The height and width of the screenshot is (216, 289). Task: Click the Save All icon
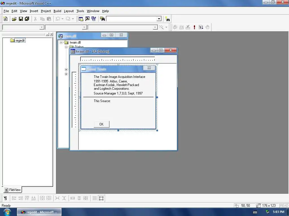click(27, 19)
